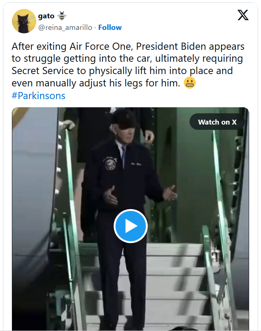Click the tweet text about Air Force One
261x331 pixels.
coord(128,65)
